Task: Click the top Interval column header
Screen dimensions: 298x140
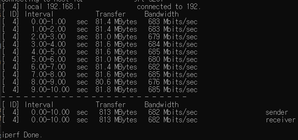Action: tap(39, 14)
